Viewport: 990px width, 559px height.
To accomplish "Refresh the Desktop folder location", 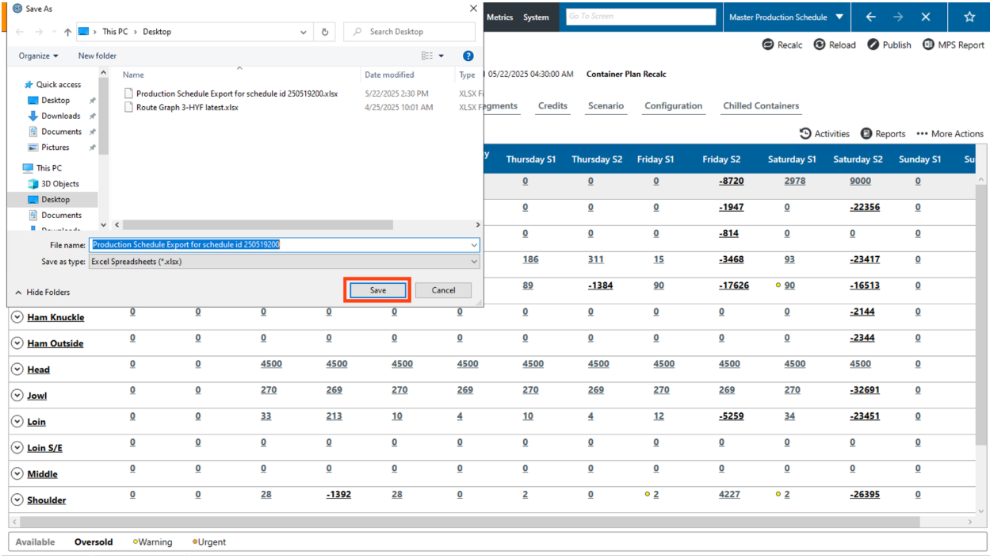I will [x=325, y=32].
